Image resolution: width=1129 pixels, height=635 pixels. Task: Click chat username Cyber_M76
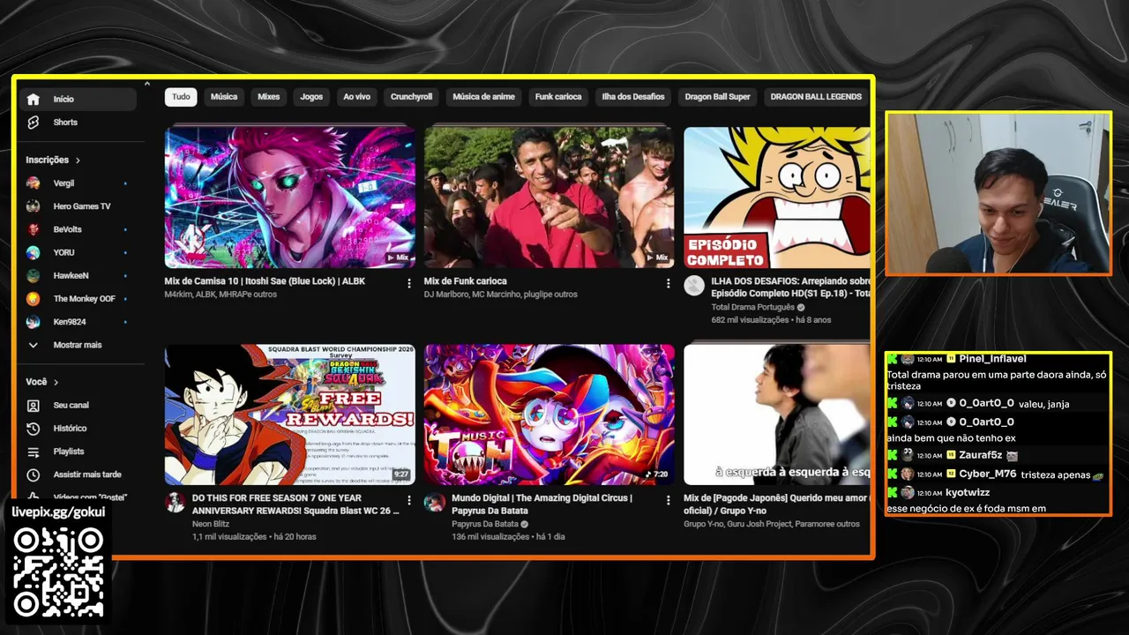988,474
